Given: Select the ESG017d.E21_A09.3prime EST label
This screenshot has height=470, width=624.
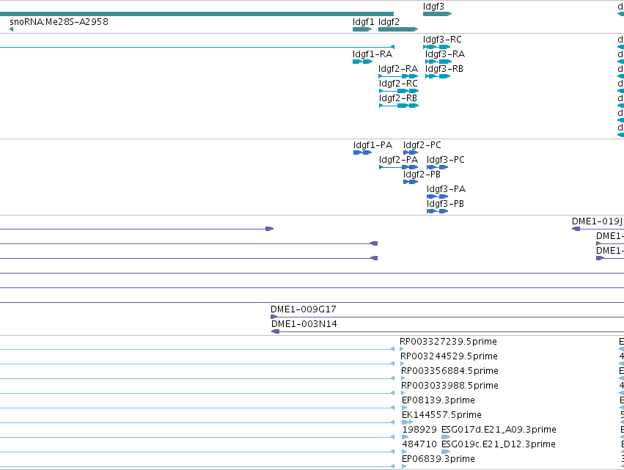Looking at the screenshot, I should [x=499, y=430].
